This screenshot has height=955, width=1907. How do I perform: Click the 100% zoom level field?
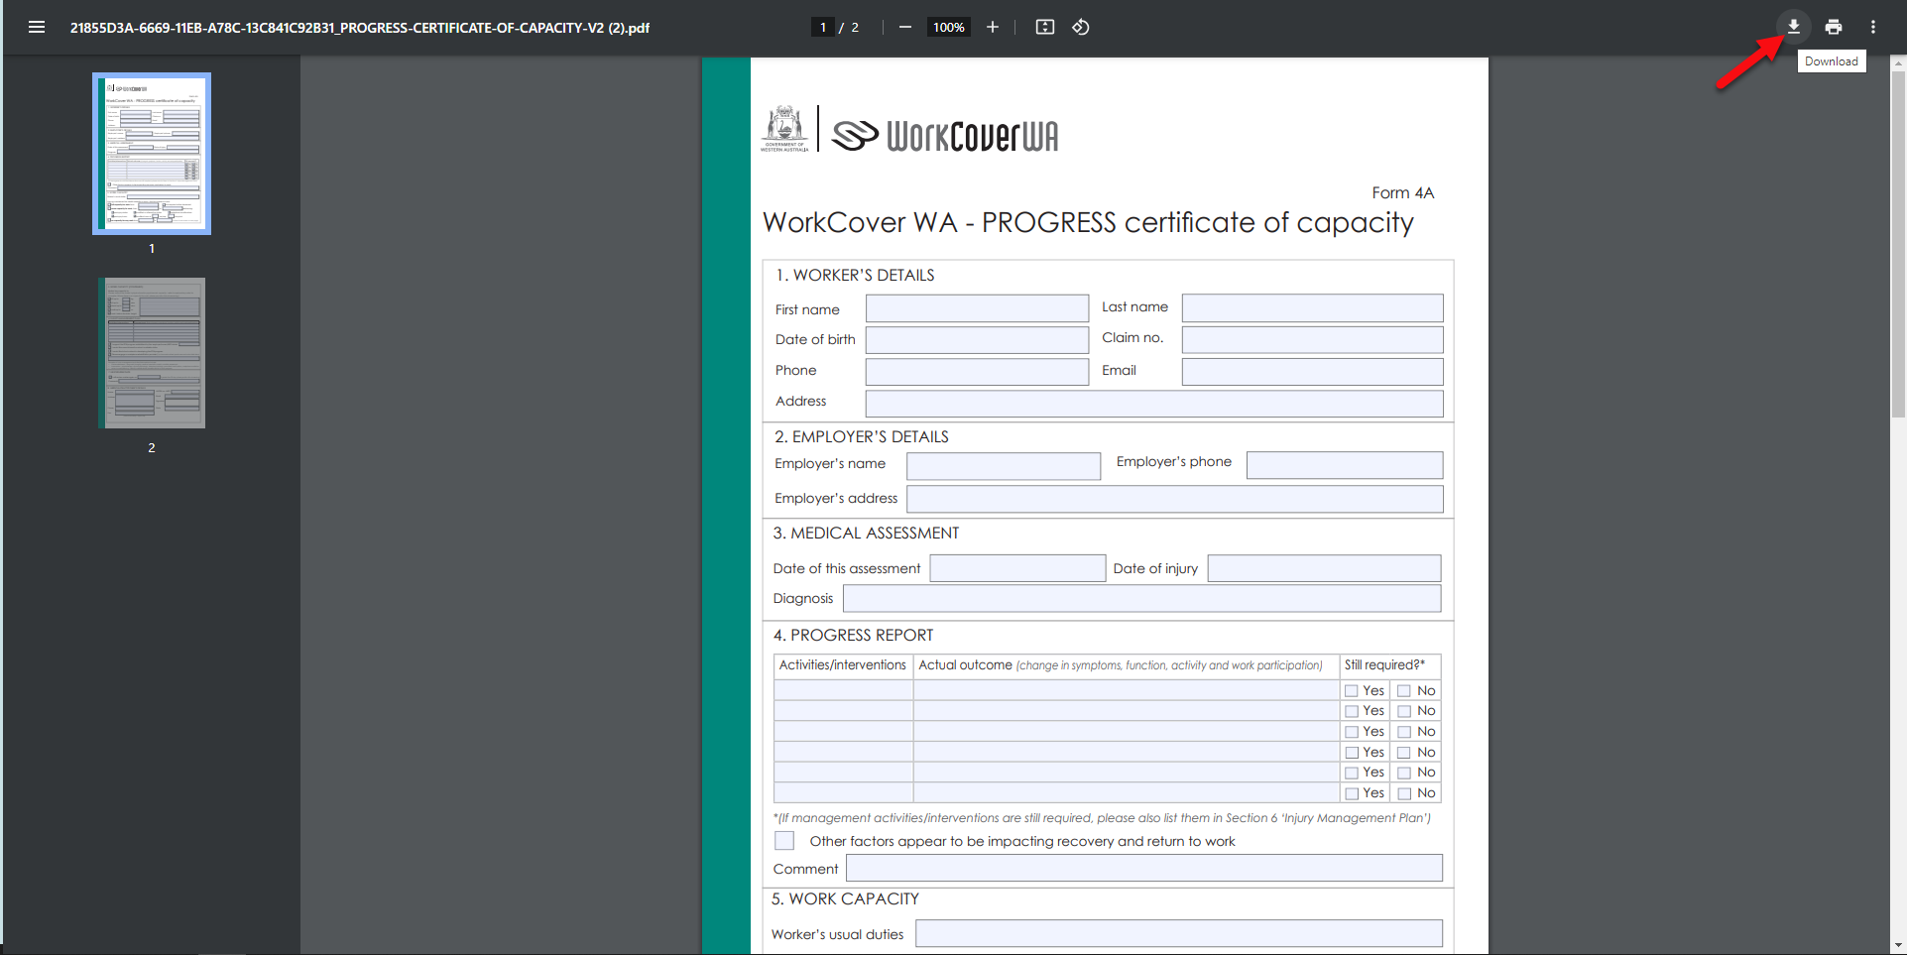click(949, 27)
